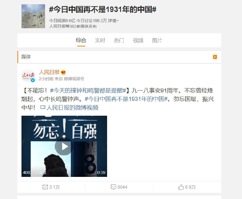This screenshot has height=199, width=242.
Task: Click hashtag #今天的撞钟和鸣警都是提醒#
Action: [x=88, y=90]
